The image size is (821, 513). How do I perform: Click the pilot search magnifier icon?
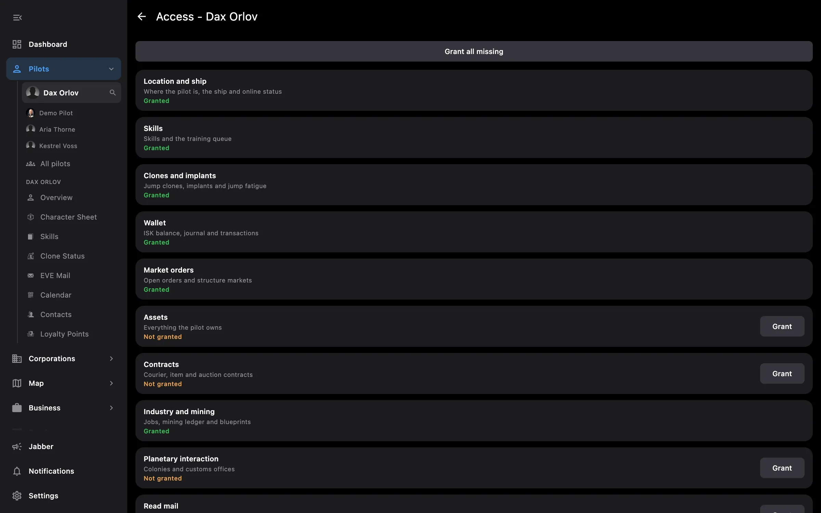113,93
